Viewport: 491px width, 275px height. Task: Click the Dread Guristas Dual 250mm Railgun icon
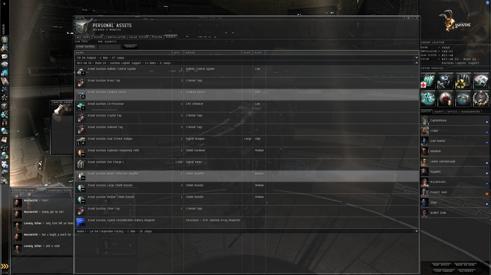coord(81,141)
